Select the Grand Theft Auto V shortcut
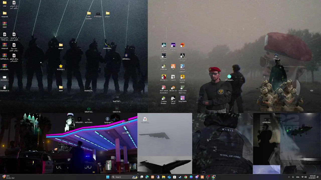 pyautogui.click(x=183, y=89)
